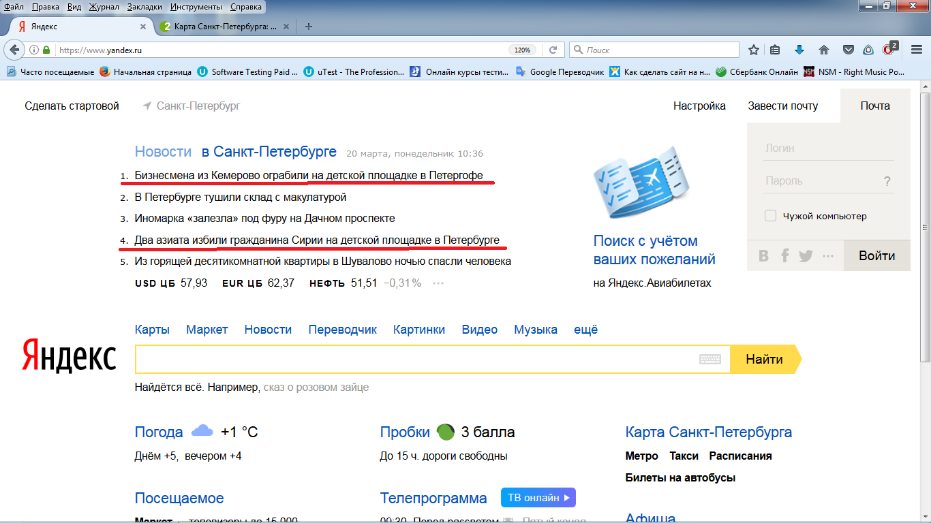Open the 'Переводчик' service link

(x=342, y=330)
